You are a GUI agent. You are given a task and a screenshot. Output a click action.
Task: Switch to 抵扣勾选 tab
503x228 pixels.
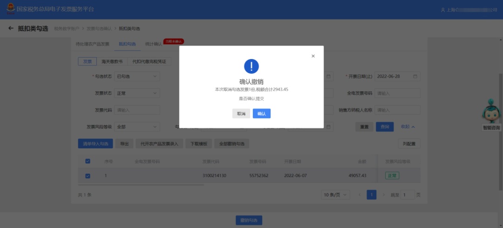(x=127, y=44)
